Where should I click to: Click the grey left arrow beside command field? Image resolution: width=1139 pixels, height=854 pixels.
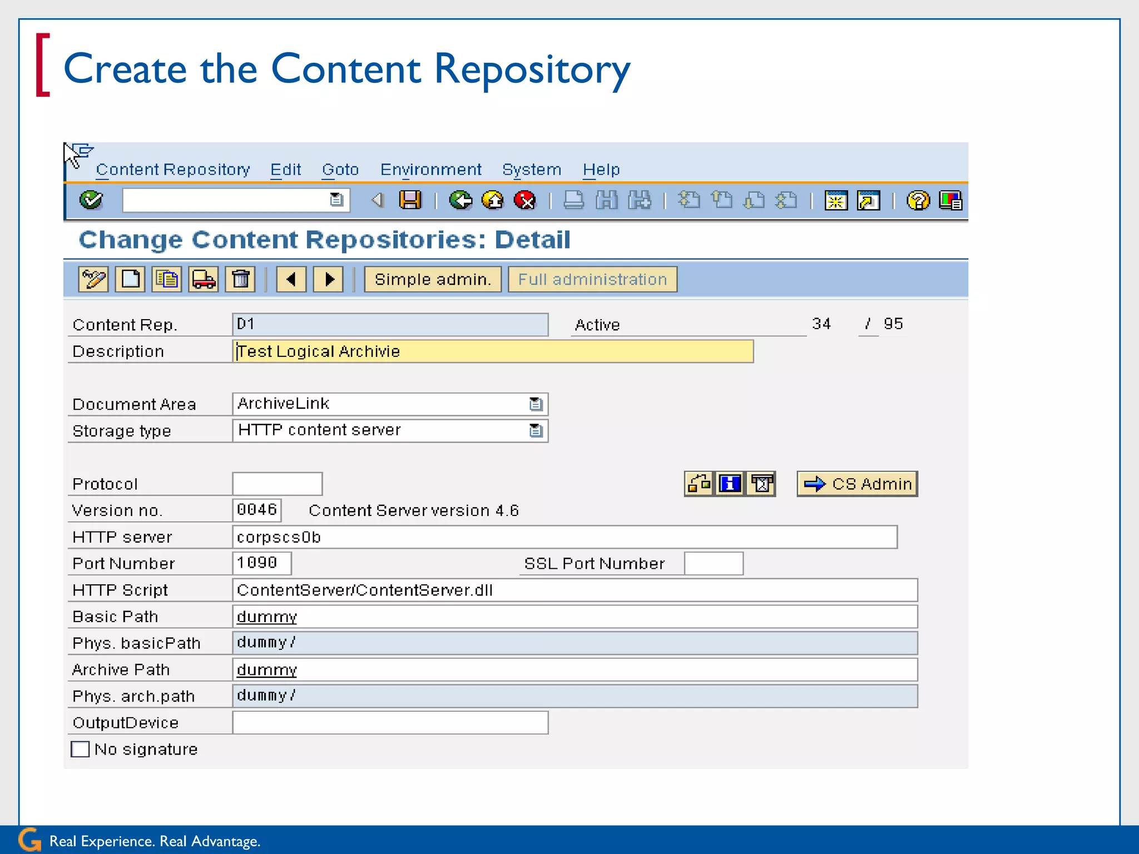click(x=377, y=200)
